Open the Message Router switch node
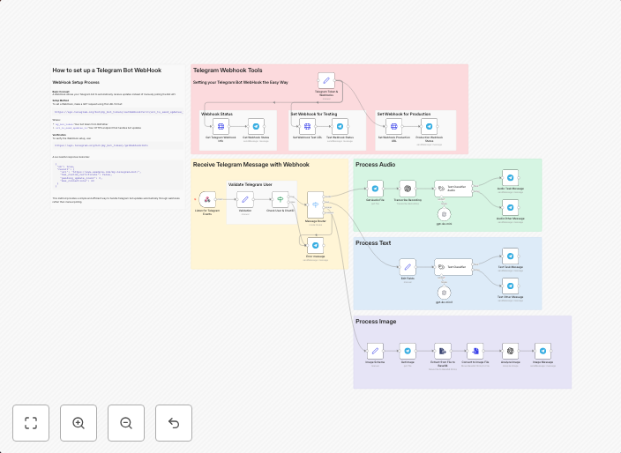 [315, 204]
